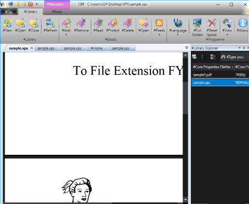The image size is (249, 204).
Task: Click the #Type your search field
Action: coord(235,57)
